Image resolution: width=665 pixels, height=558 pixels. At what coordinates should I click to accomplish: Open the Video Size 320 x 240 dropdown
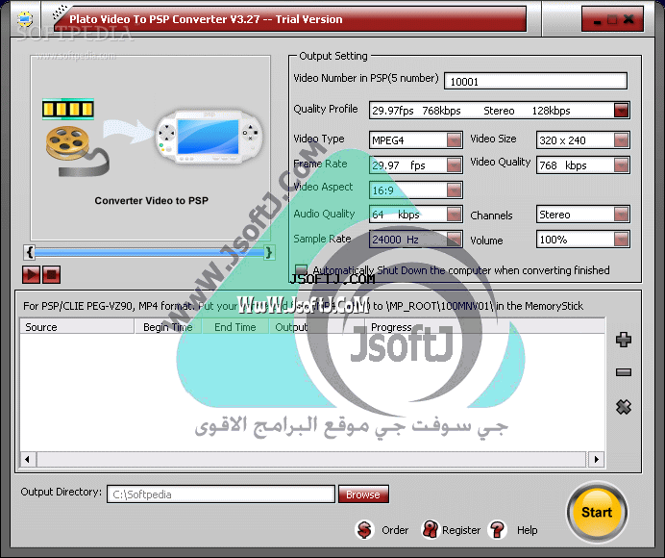[621, 139]
